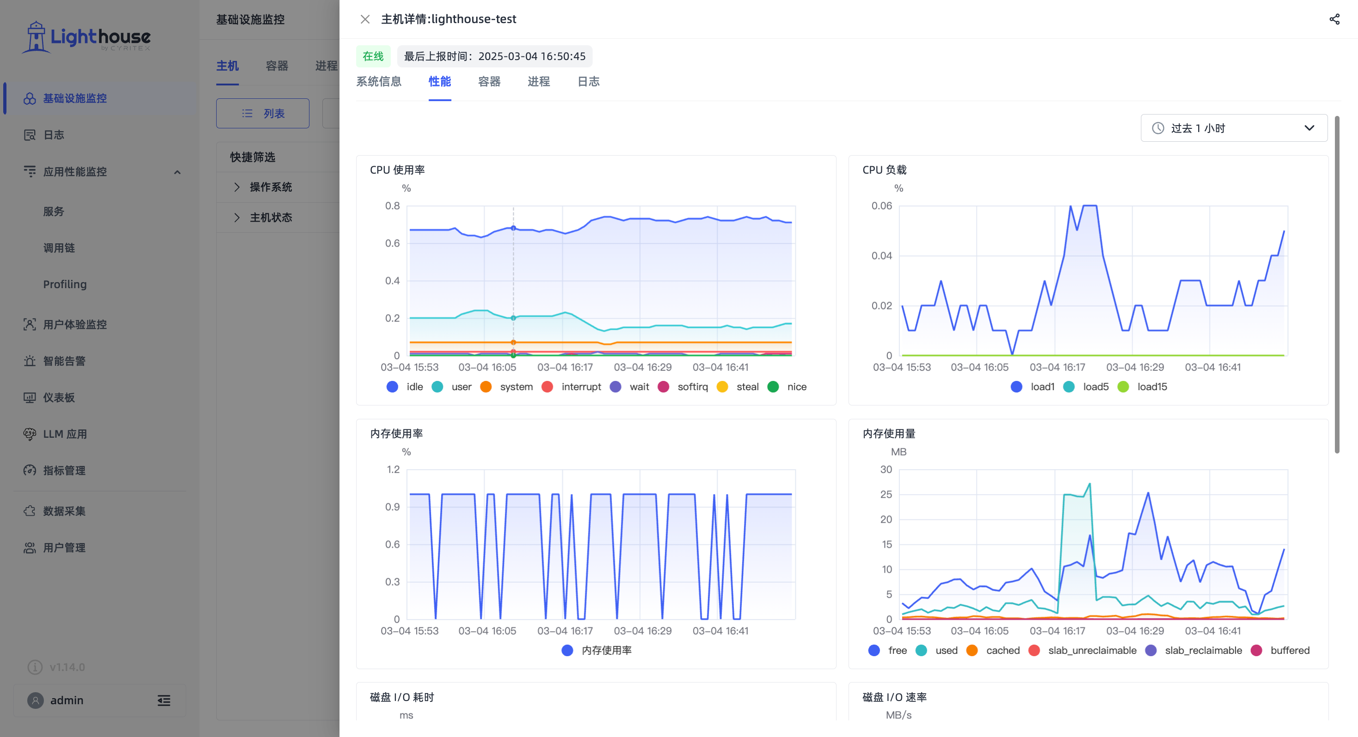Toggle the user series in CPU legend
Viewport: 1358px width, 737px height.
pyautogui.click(x=451, y=387)
